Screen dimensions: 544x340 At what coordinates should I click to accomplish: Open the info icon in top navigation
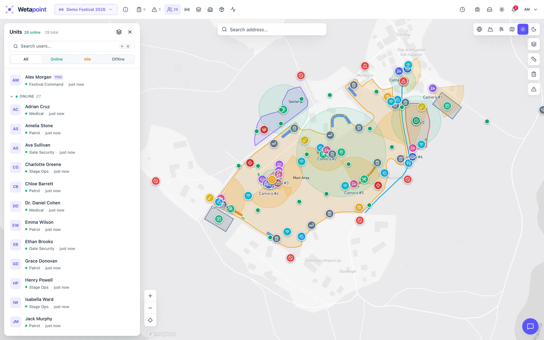[126, 9]
